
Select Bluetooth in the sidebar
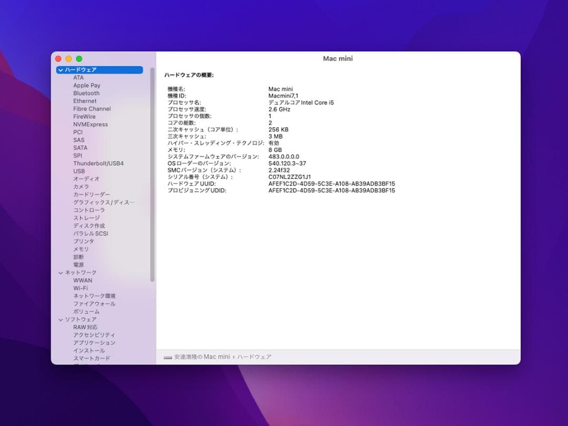pyautogui.click(x=86, y=93)
